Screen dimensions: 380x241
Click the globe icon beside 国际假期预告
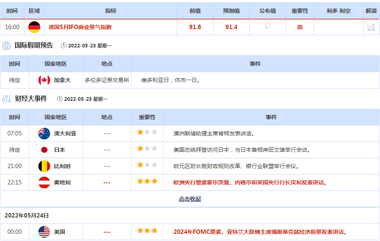tap(6, 45)
